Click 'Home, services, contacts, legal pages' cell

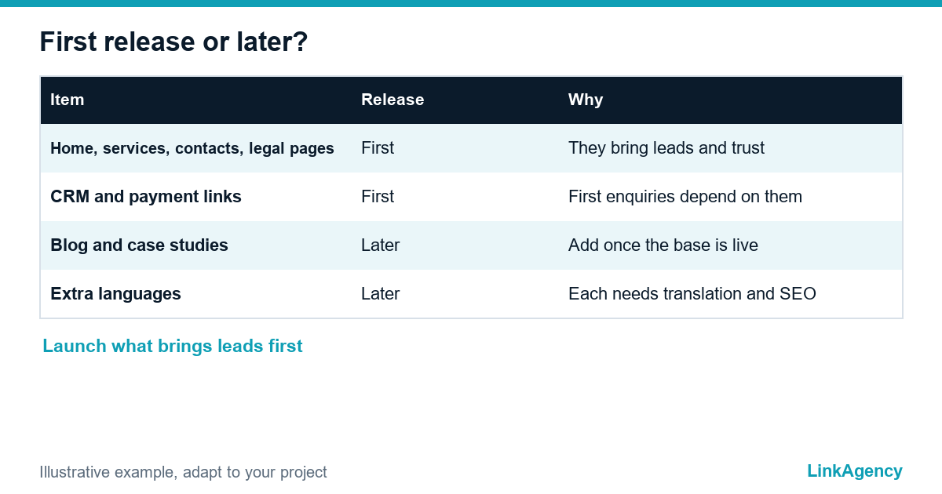point(192,148)
